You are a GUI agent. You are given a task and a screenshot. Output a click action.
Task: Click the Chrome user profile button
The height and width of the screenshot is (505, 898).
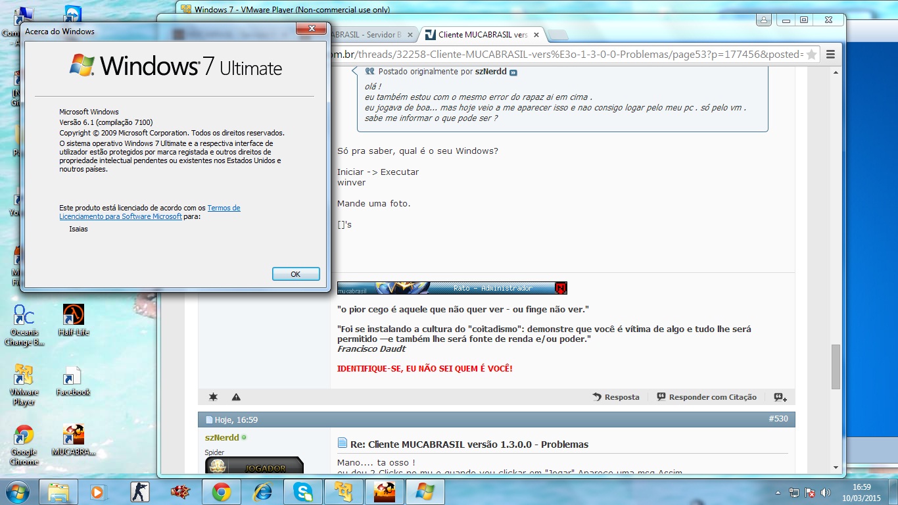(763, 20)
